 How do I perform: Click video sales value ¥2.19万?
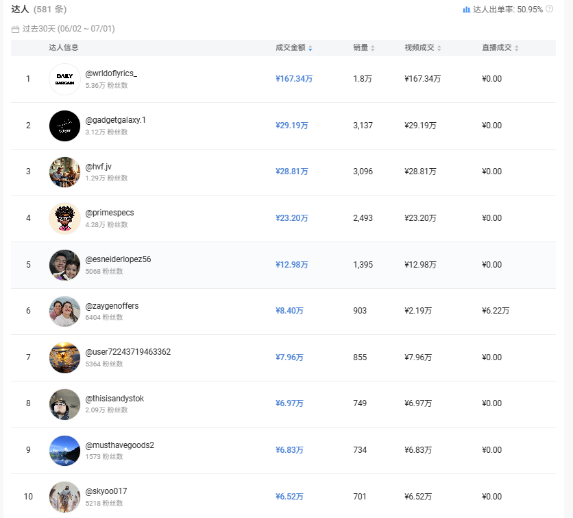(x=418, y=311)
